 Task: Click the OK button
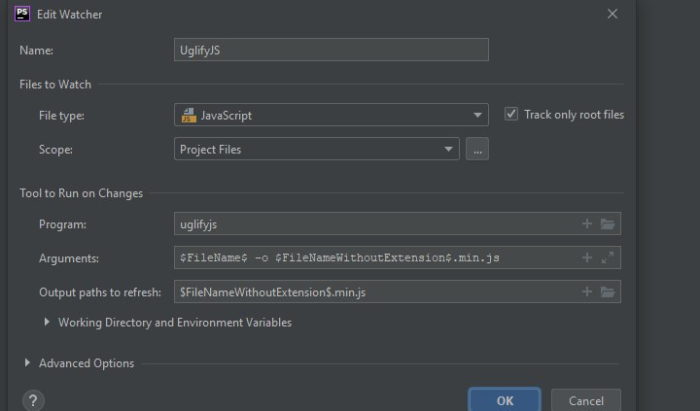click(x=505, y=400)
